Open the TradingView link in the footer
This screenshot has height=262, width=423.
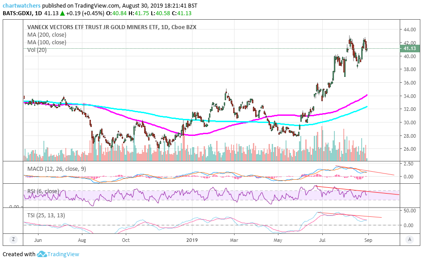coord(63,254)
